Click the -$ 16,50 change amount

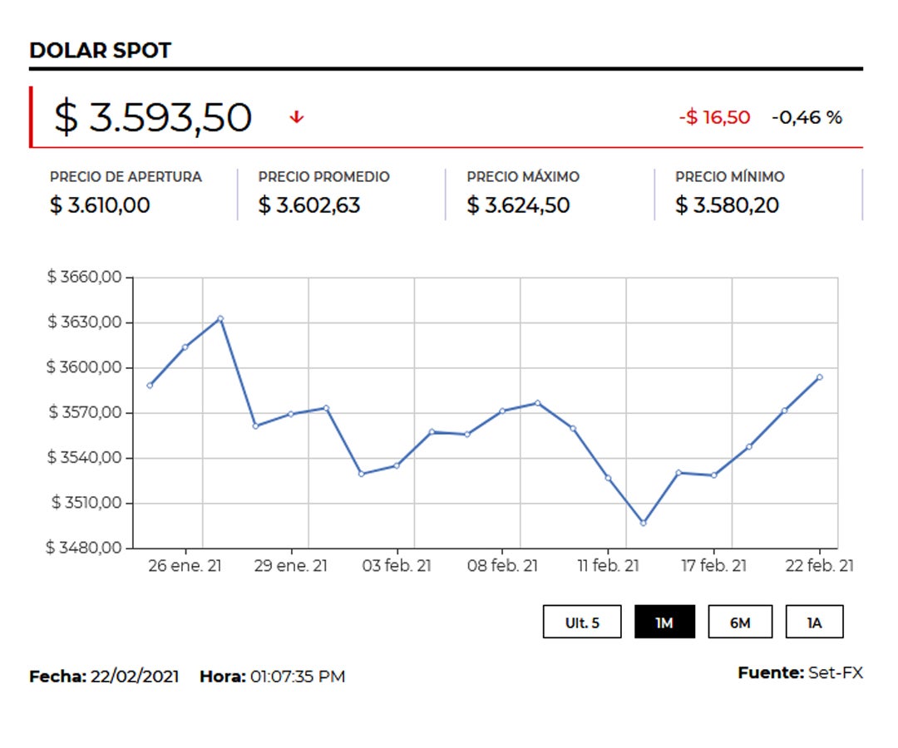(714, 117)
